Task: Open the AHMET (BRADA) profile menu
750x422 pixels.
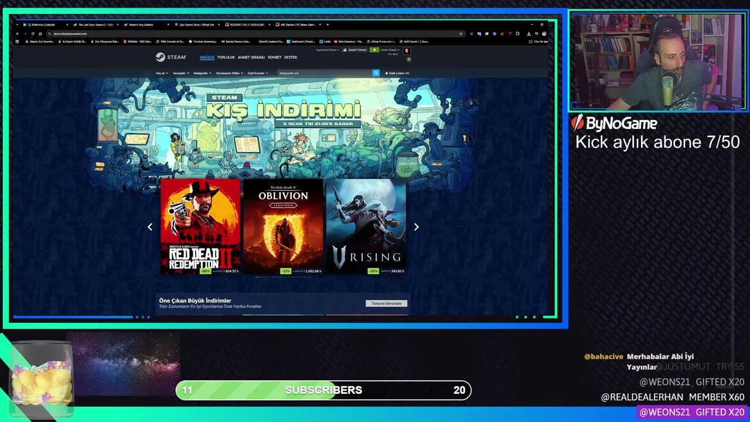Action: click(x=251, y=57)
